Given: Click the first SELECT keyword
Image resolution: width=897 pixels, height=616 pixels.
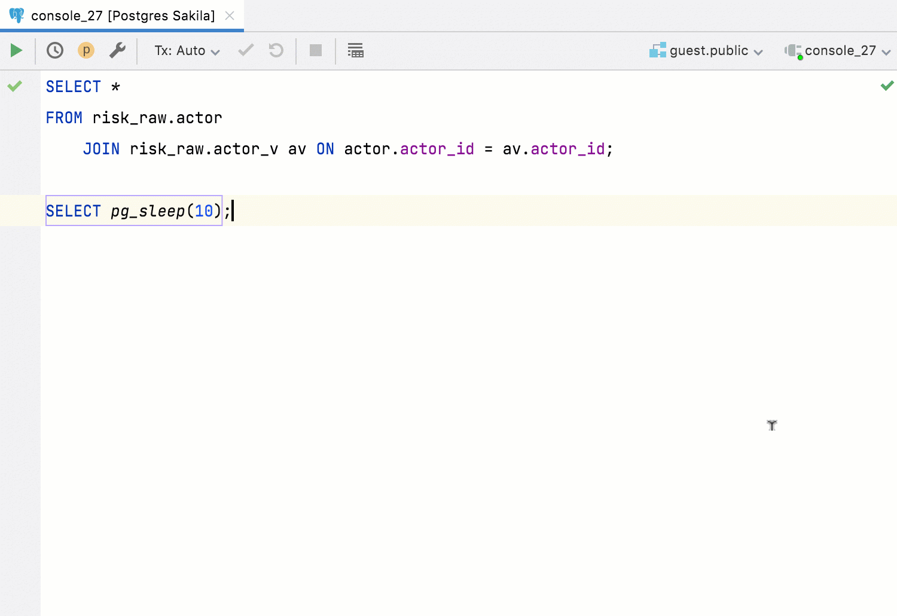Looking at the screenshot, I should pos(74,87).
